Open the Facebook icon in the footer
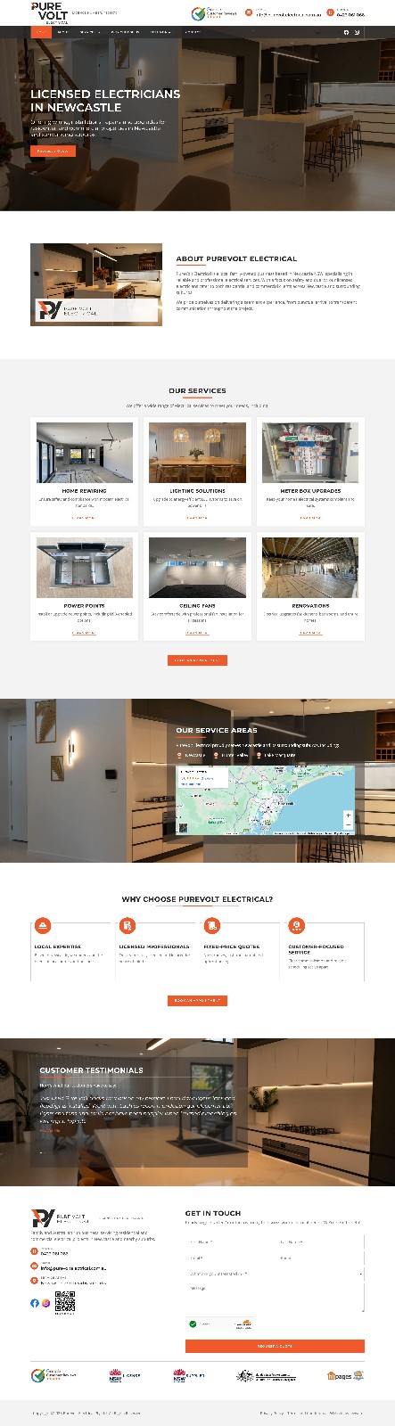The image size is (395, 1426). point(35,1302)
